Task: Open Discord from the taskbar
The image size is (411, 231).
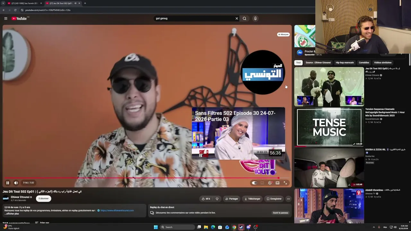Action: (248, 227)
